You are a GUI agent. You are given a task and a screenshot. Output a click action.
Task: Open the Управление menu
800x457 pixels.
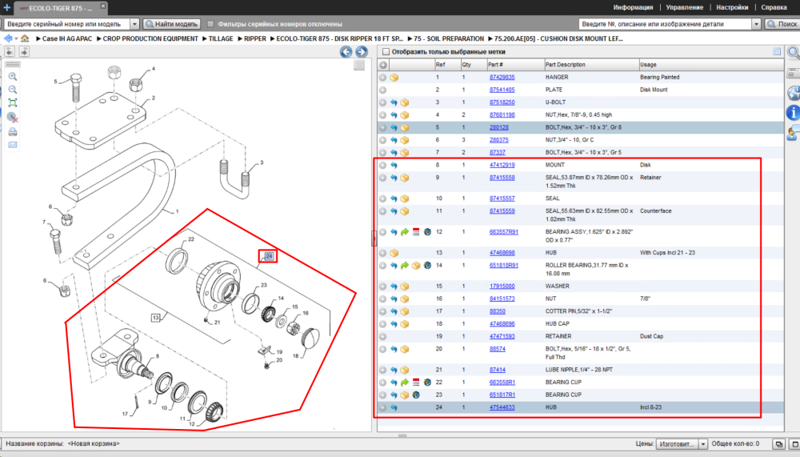[x=685, y=8]
